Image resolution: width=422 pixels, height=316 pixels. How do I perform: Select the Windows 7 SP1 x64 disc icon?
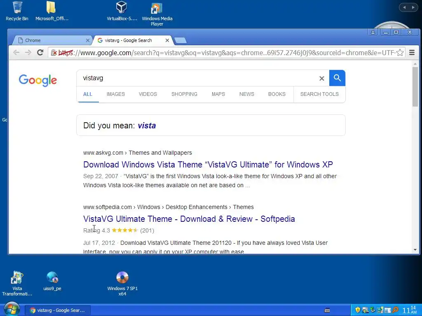point(122,283)
